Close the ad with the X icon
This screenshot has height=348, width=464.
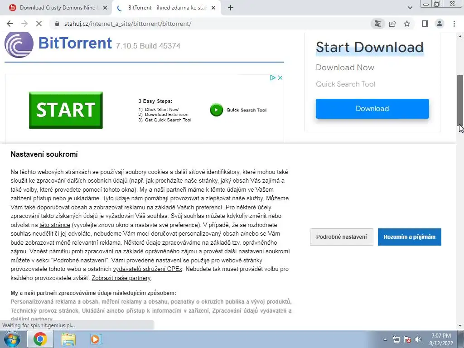pyautogui.click(x=280, y=77)
